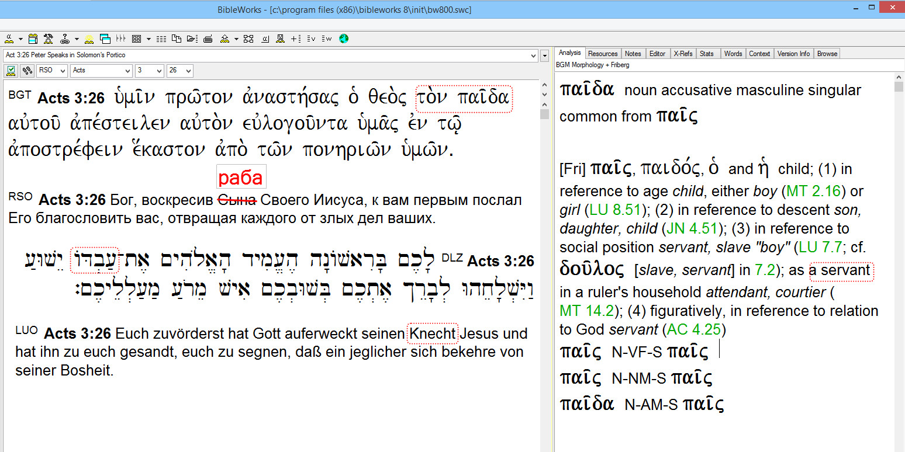This screenshot has width=905, height=452.
Task: Open the Context tab
Action: tap(759, 54)
